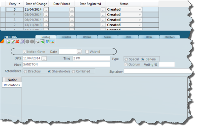Click the Status column header
This screenshot has width=199, height=130.
[x=124, y=4]
